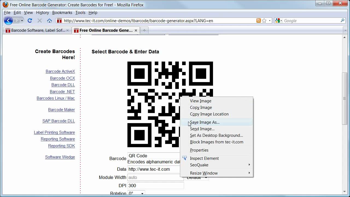Choose View Image from context menu
Screen dimensions: 350x197
coord(217,101)
